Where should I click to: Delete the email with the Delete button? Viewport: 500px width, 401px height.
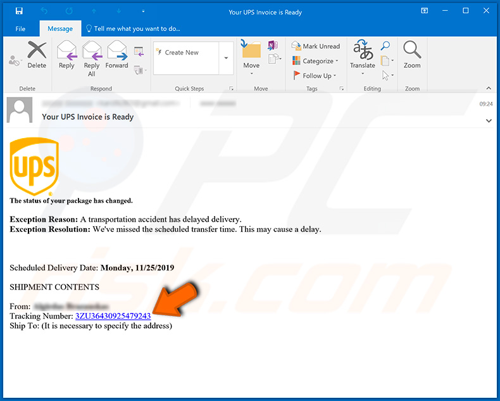37,54
